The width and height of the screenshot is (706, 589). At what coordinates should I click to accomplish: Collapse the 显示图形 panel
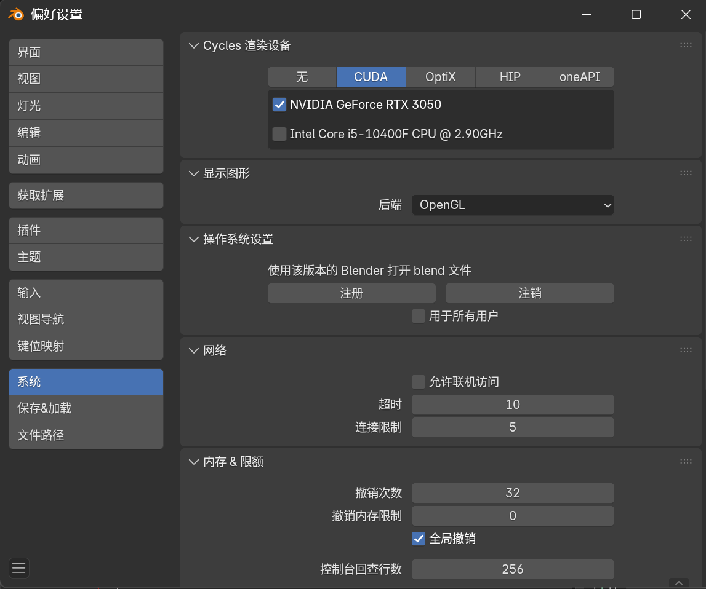click(x=194, y=173)
